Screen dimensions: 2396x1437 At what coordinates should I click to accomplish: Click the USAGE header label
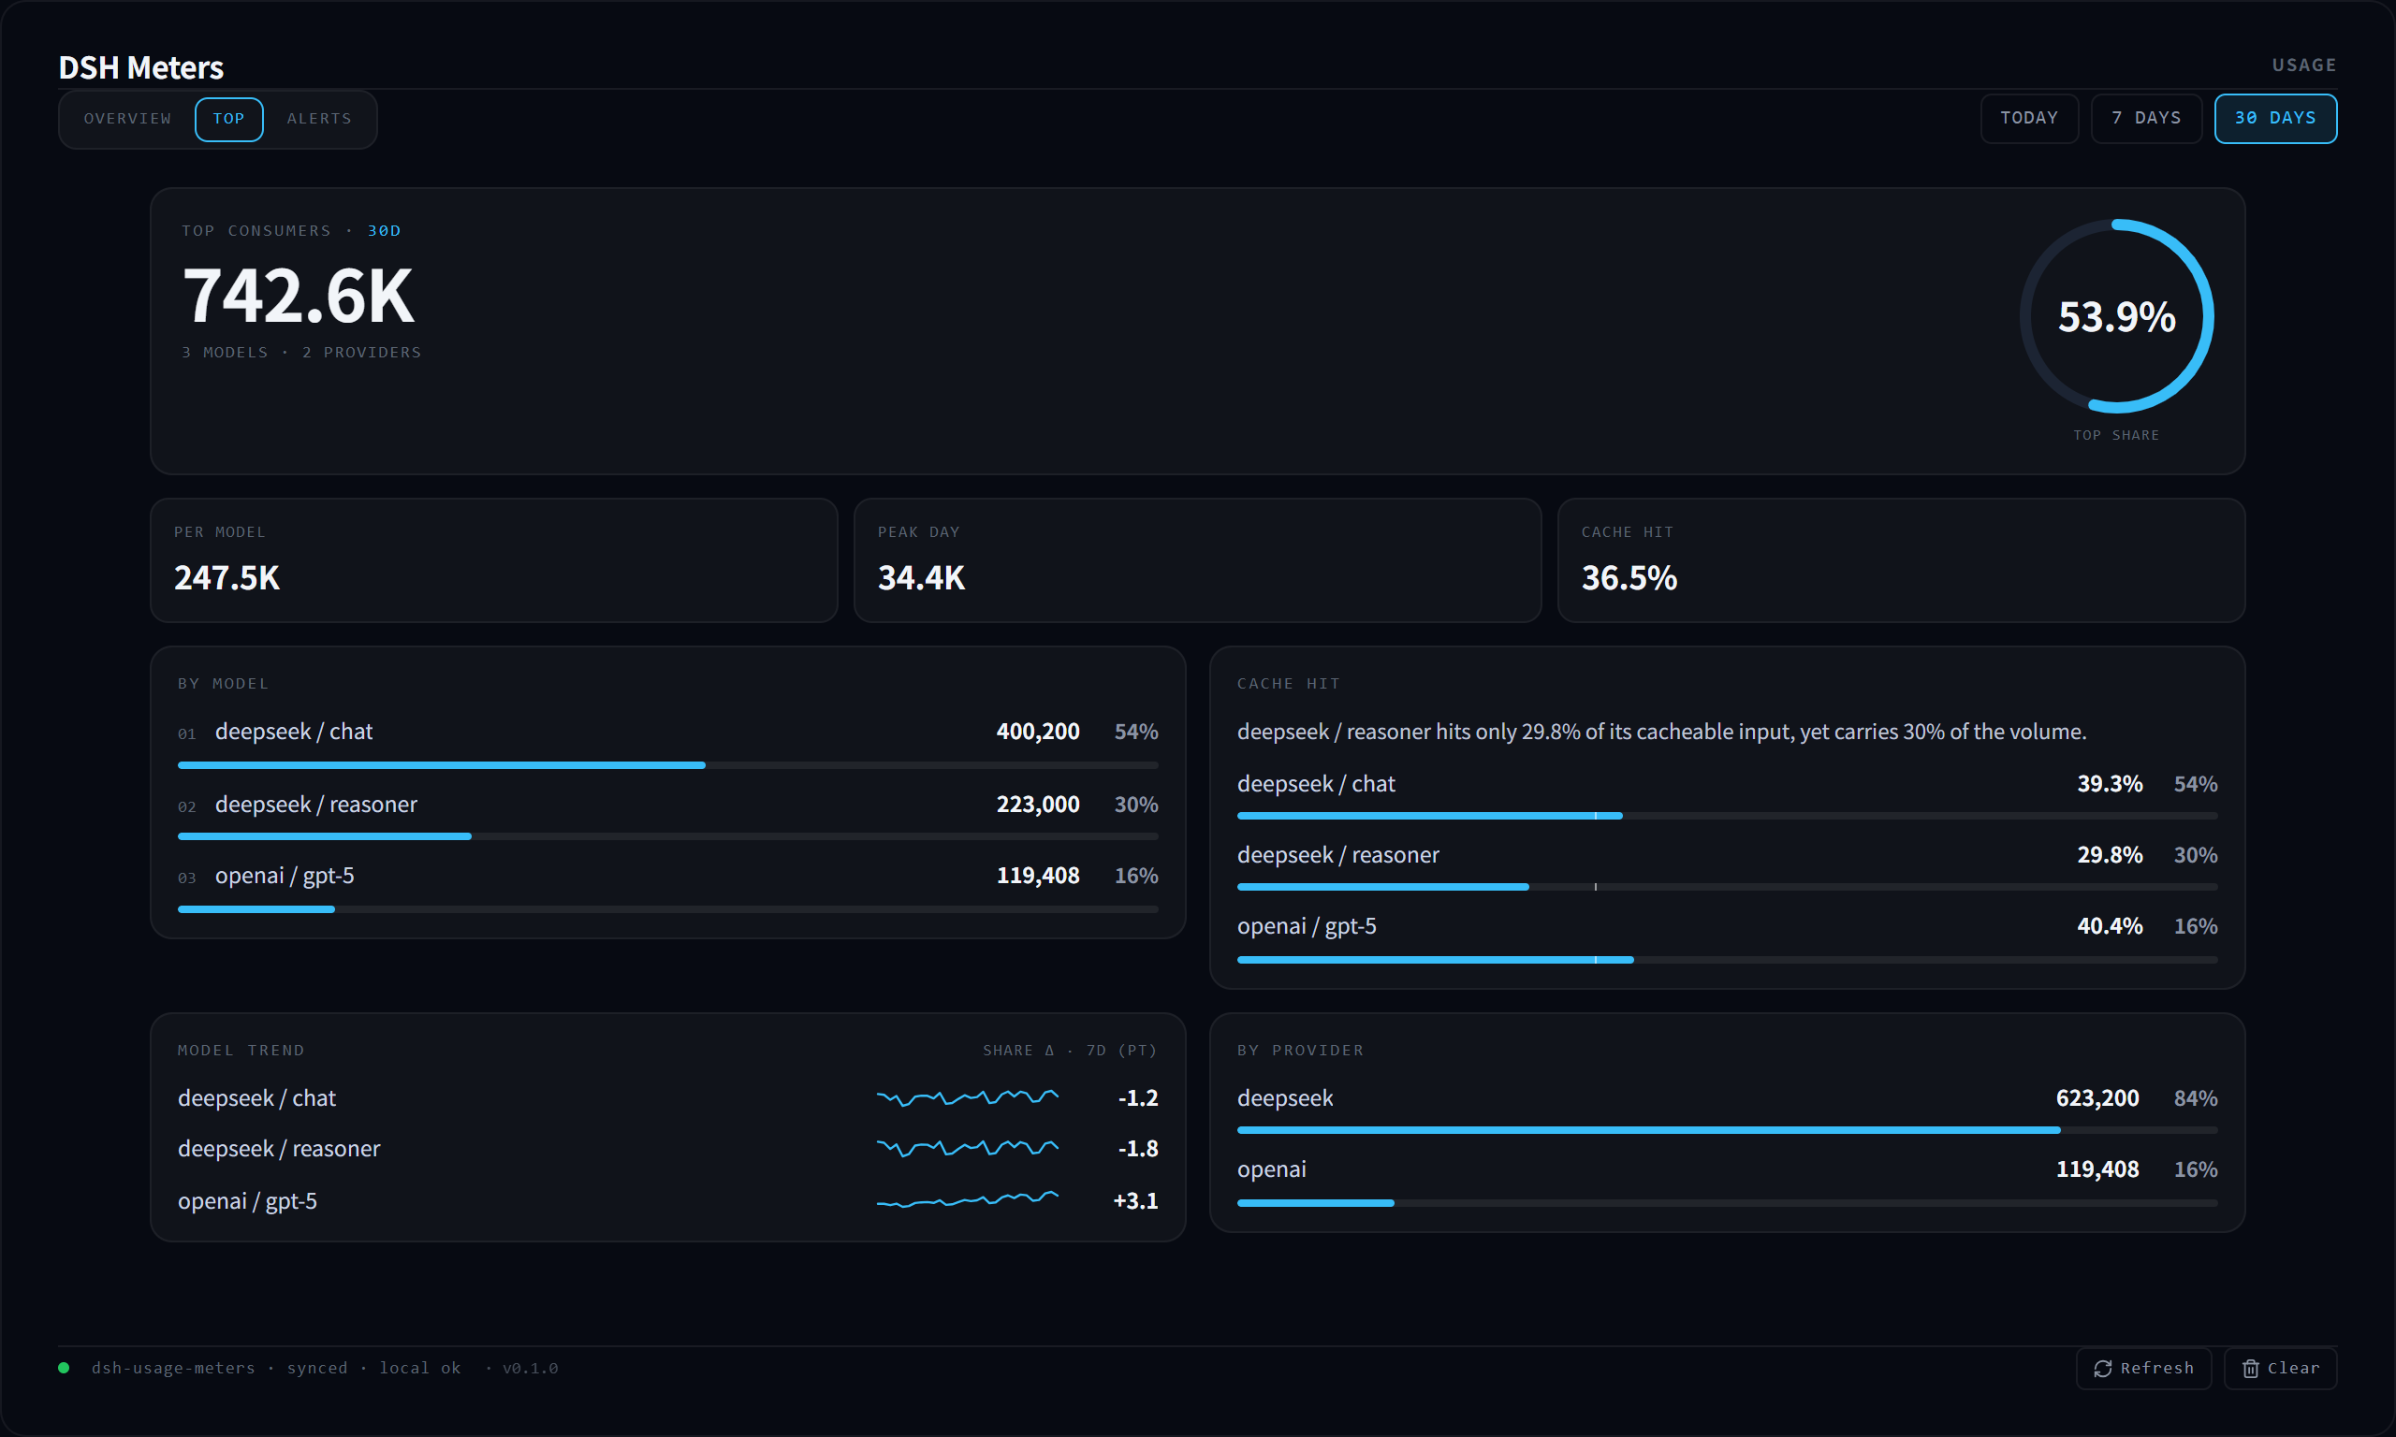[x=2304, y=65]
